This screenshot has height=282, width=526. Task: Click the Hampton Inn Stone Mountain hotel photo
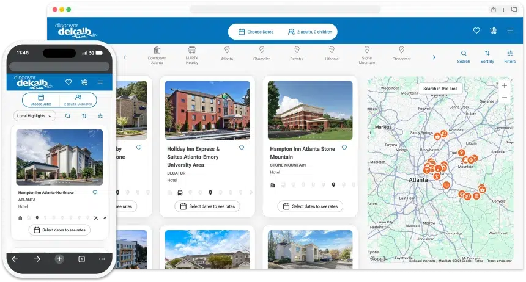tap(310, 110)
